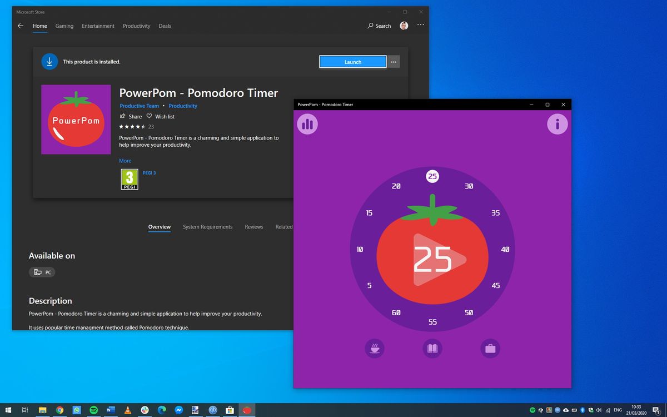Image resolution: width=667 pixels, height=417 pixels.
Task: Open the Gaming section of the Store
Action: 64,26
